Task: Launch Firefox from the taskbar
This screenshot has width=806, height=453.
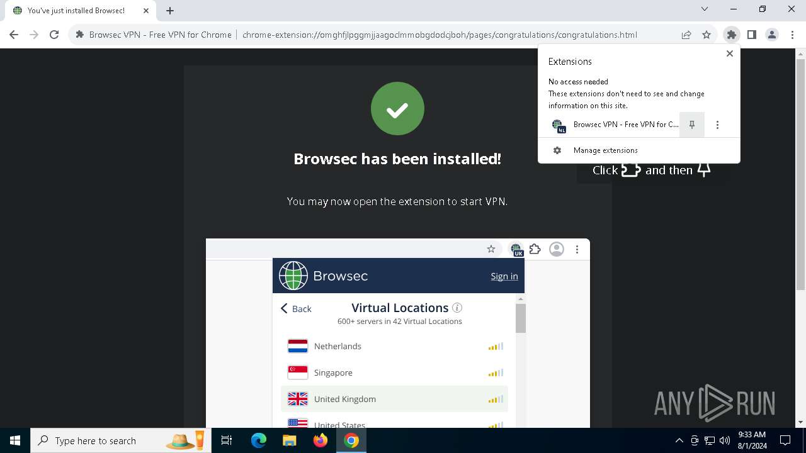Action: pyautogui.click(x=321, y=440)
